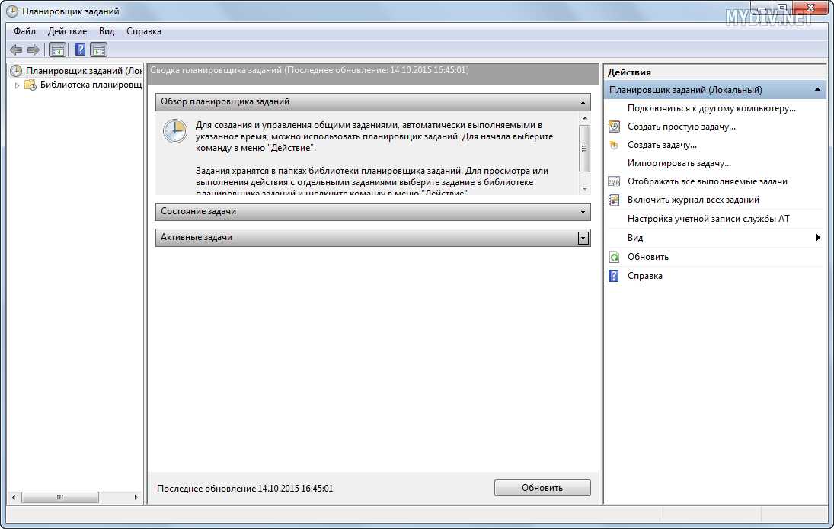Click the green 'Обновить' icon in Actions
This screenshot has width=834, height=529.
coord(614,257)
